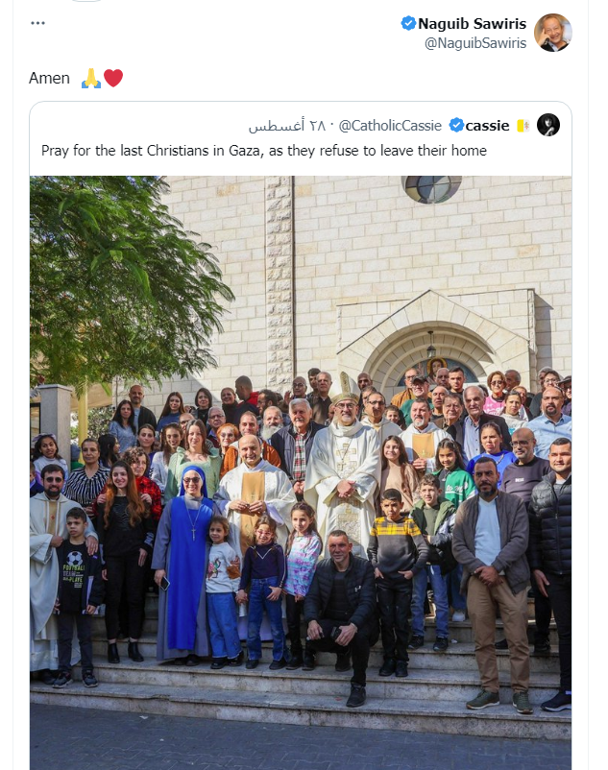Open the quoted tweet's Arabic date link

click(287, 126)
